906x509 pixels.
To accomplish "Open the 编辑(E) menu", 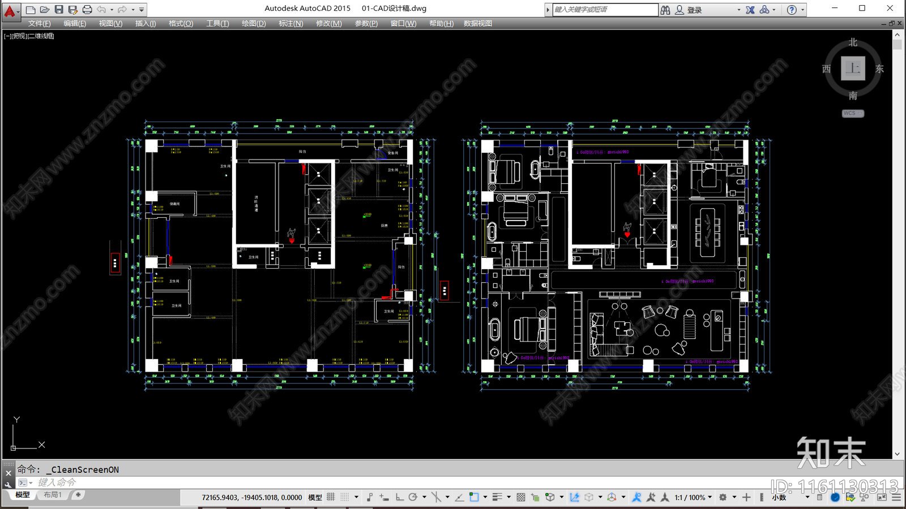I will click(x=75, y=23).
